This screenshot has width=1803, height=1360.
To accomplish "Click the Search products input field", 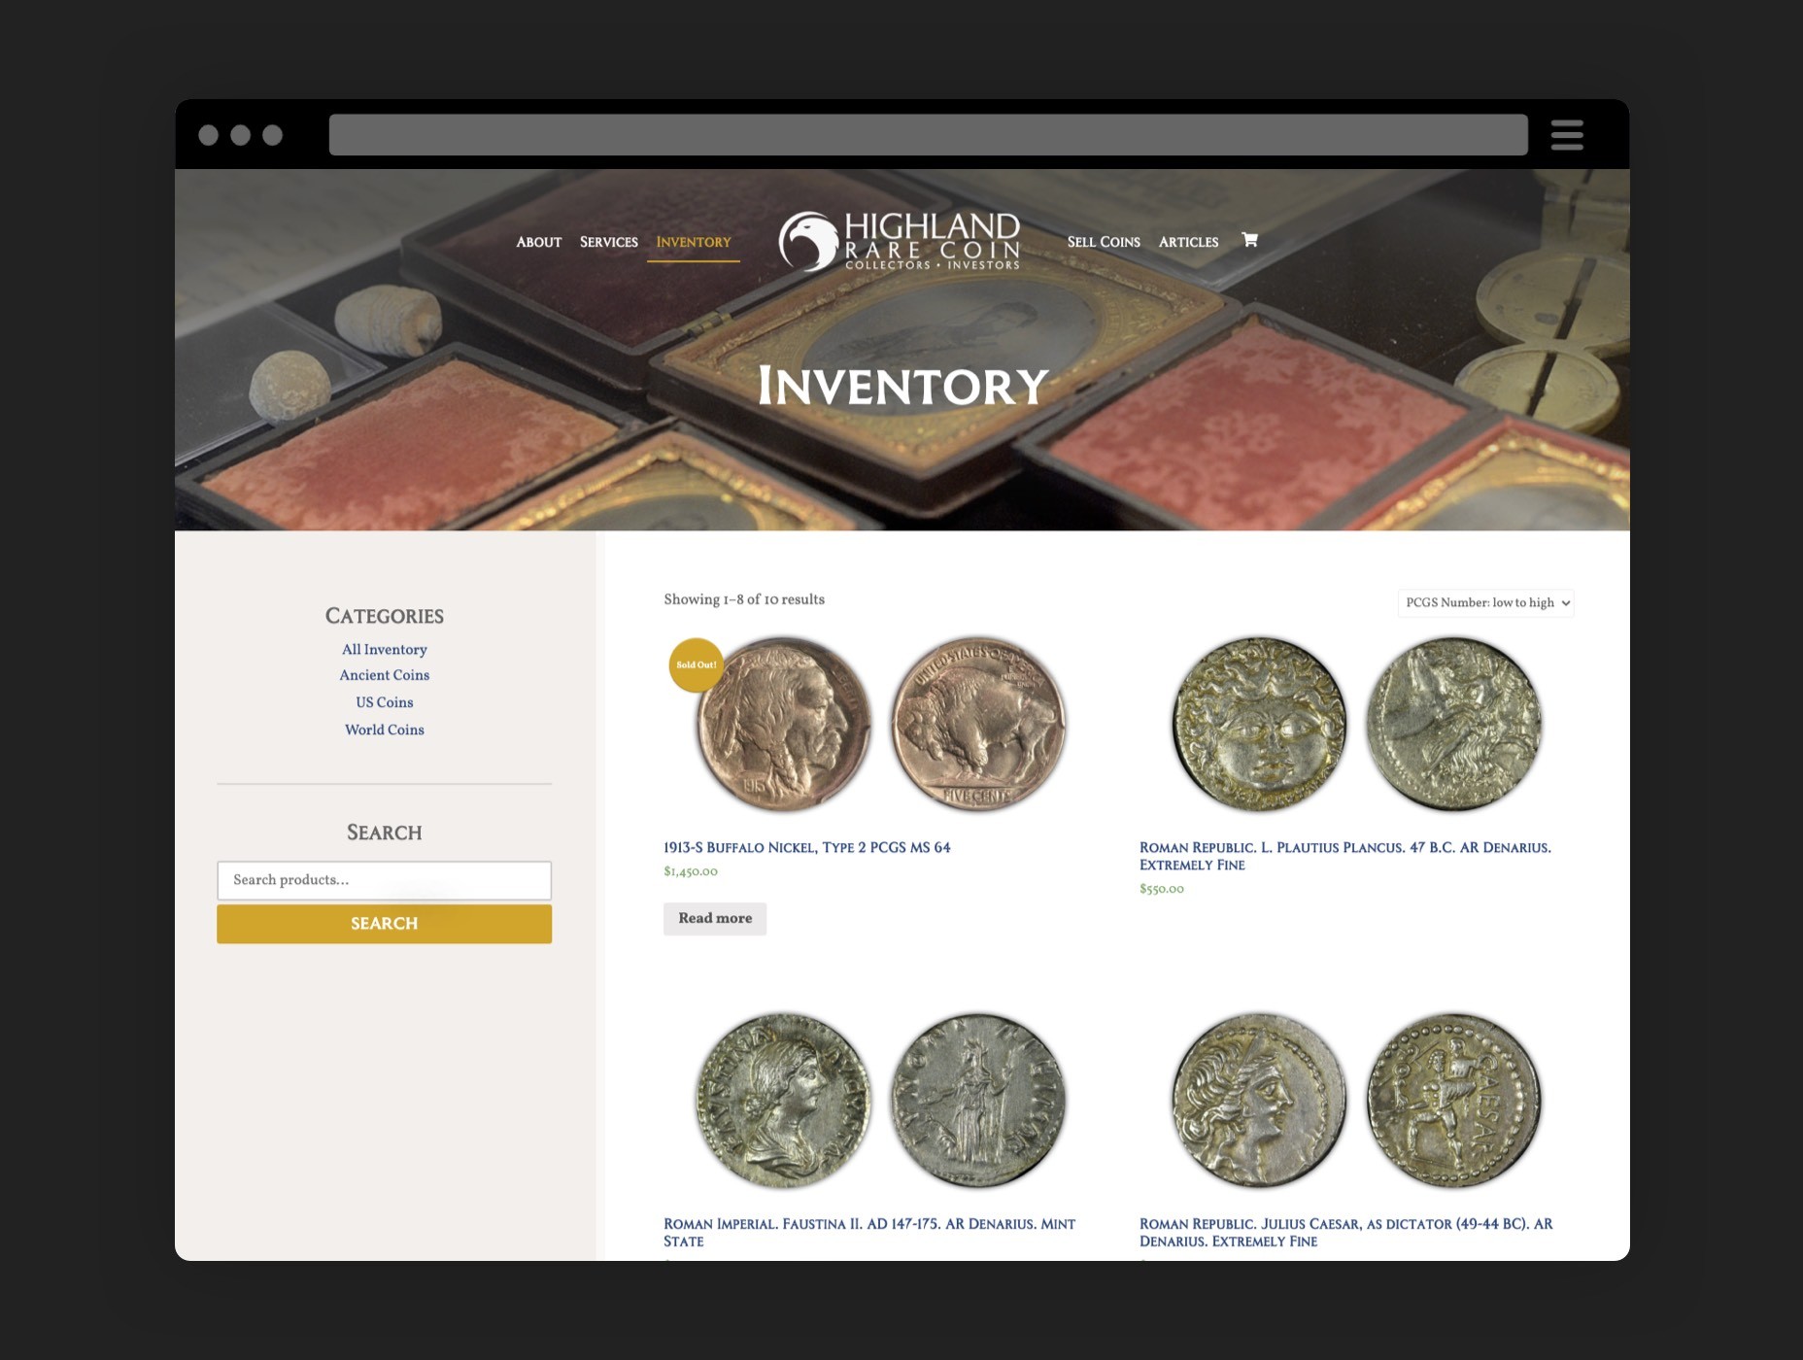I will [385, 880].
